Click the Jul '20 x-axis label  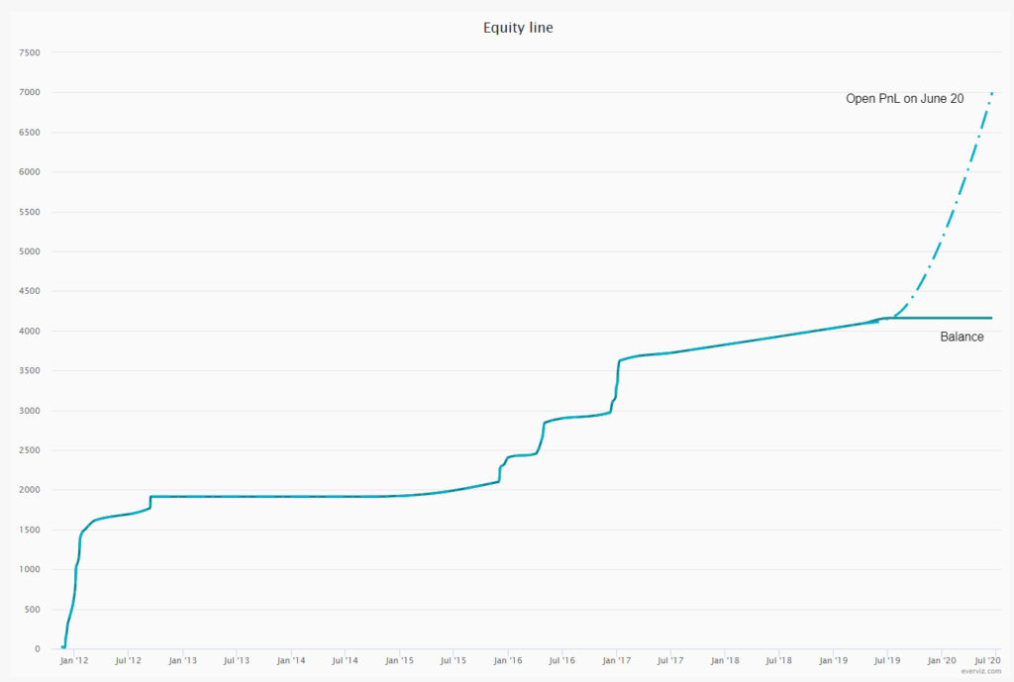987,660
